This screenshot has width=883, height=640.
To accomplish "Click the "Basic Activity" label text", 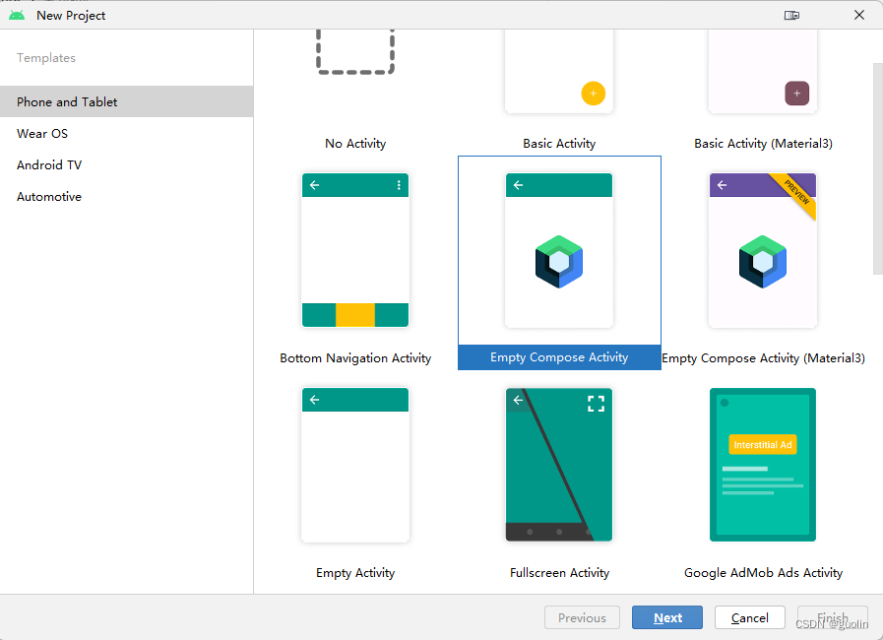I will coord(559,144).
